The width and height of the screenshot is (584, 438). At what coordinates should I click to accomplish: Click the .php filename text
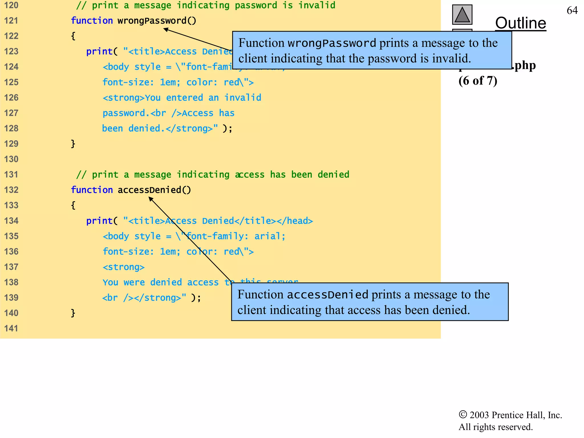pos(524,65)
